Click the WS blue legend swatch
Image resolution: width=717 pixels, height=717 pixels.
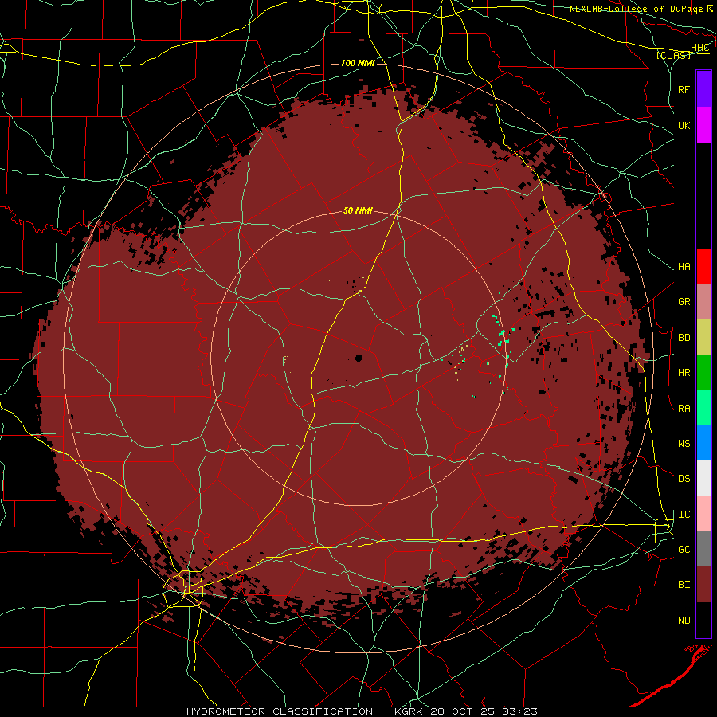click(703, 443)
